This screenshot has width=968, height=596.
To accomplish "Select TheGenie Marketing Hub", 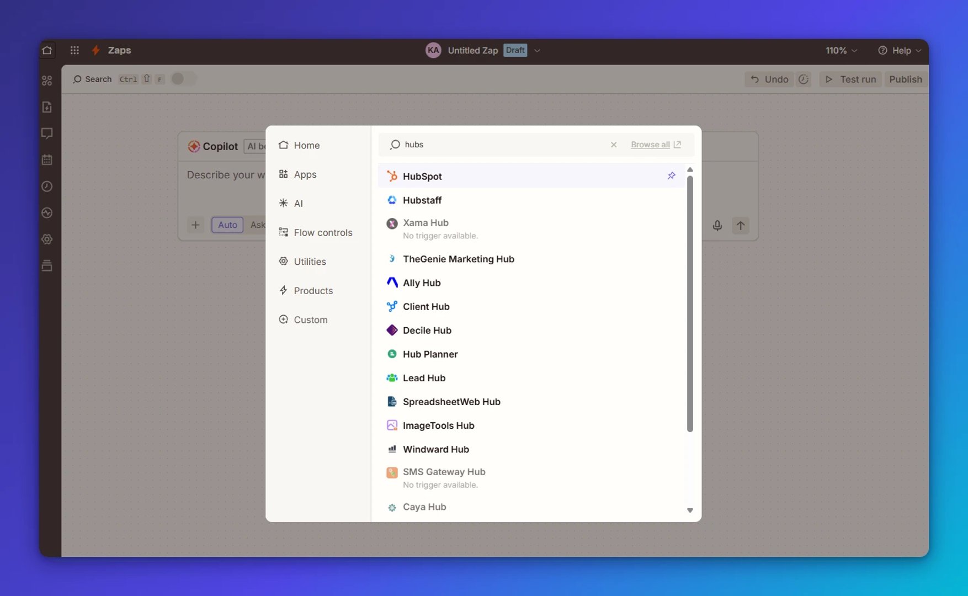I will [531, 259].
